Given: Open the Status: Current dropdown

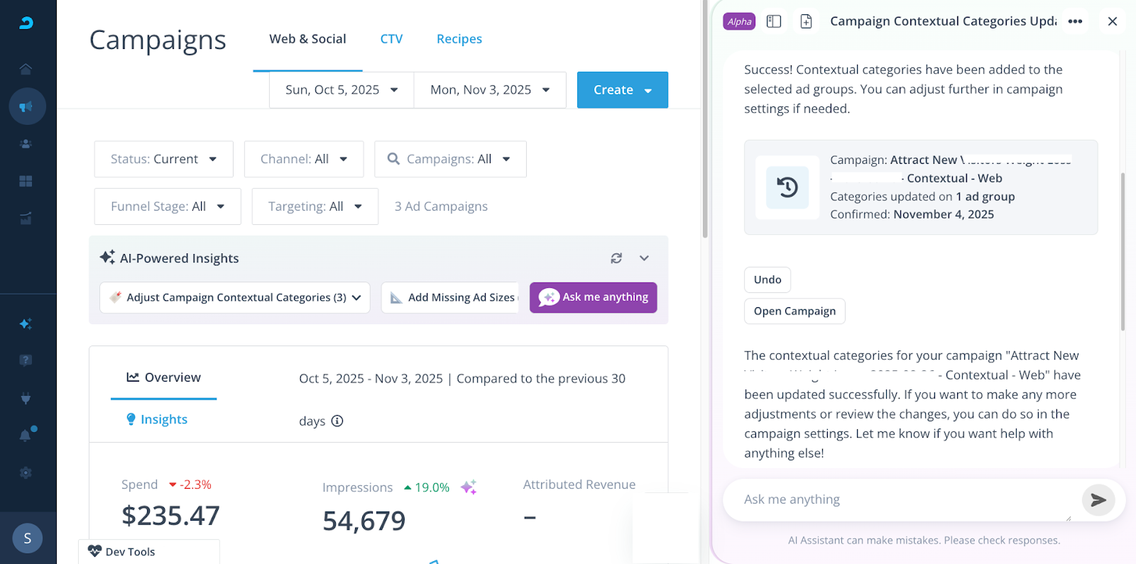Looking at the screenshot, I should (163, 159).
